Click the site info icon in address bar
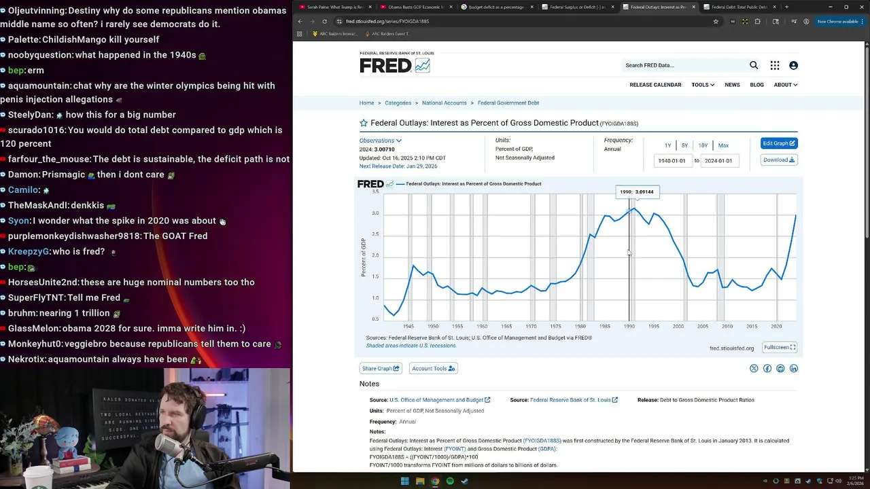Image resolution: width=870 pixels, height=489 pixels. click(339, 21)
